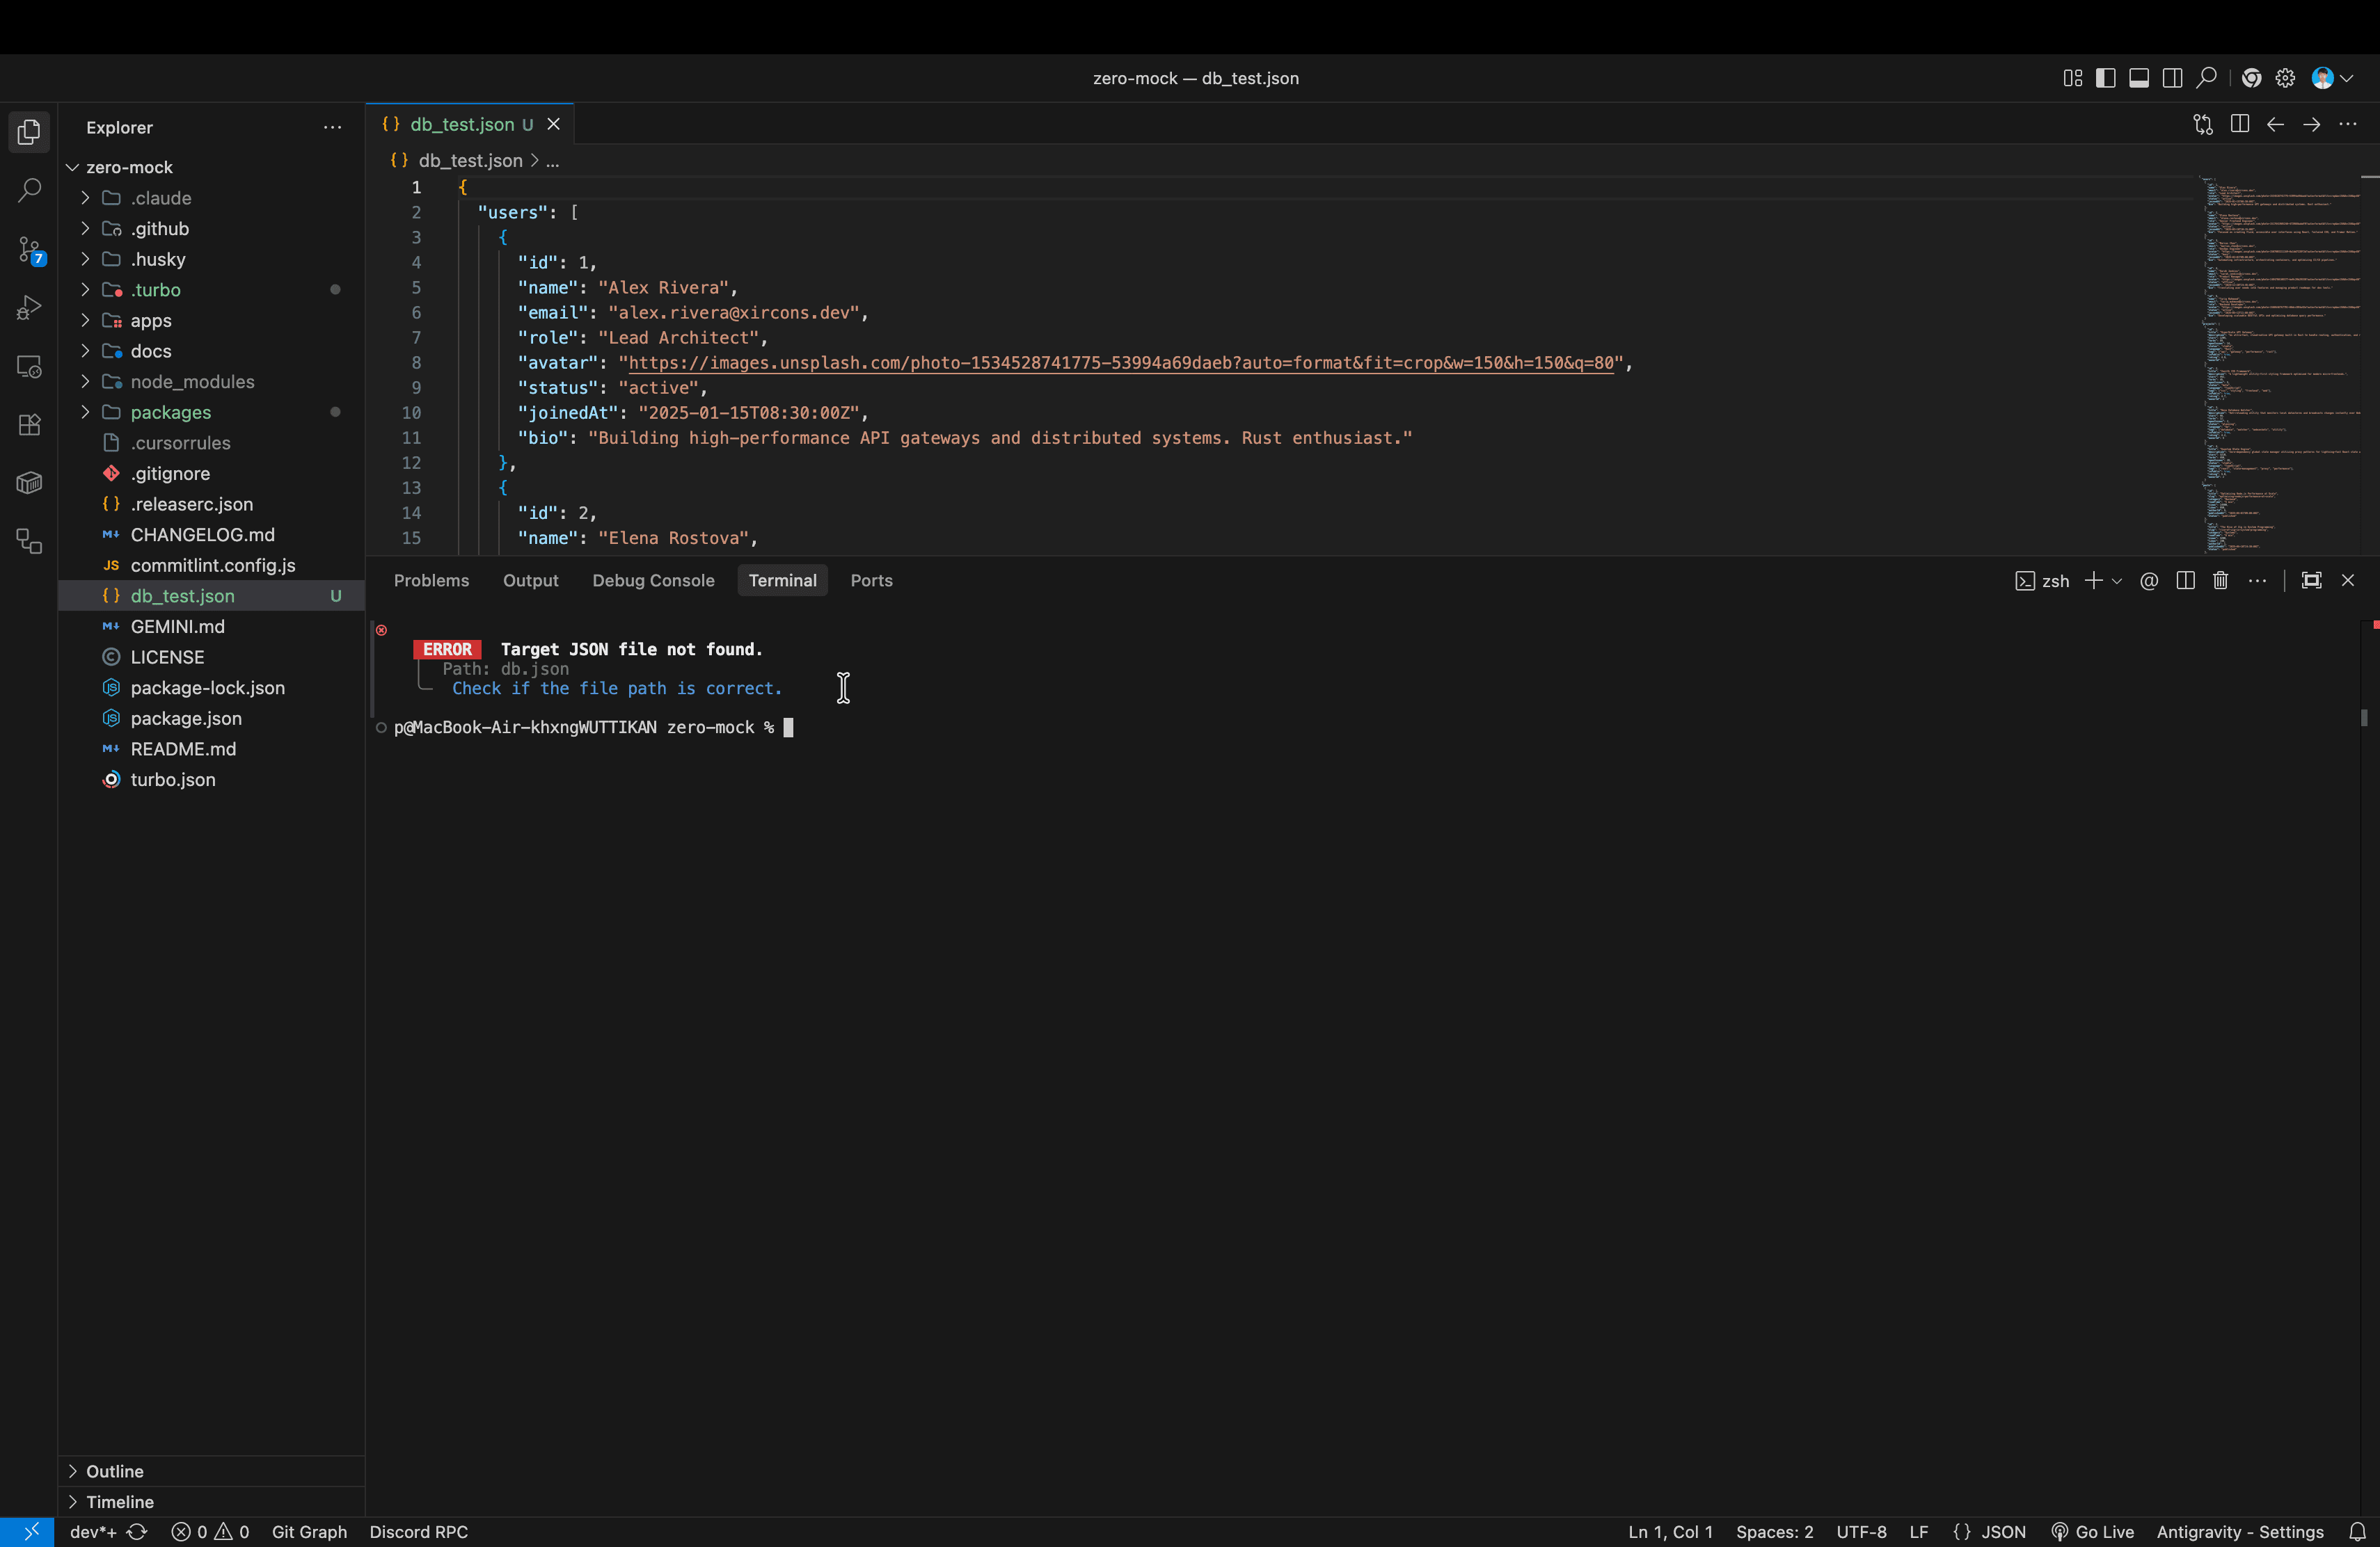Viewport: 2380px width, 1547px height.
Task: Open Source Control view with badge
Action: (x=29, y=250)
